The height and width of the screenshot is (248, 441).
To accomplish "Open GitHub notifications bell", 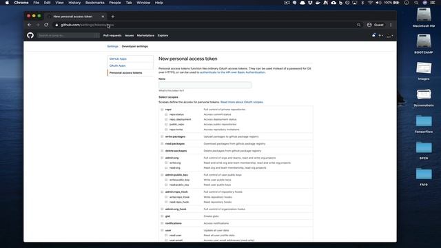I will coord(373,35).
